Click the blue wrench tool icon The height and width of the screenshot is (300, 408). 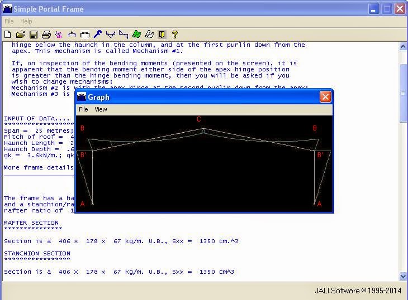click(x=97, y=35)
